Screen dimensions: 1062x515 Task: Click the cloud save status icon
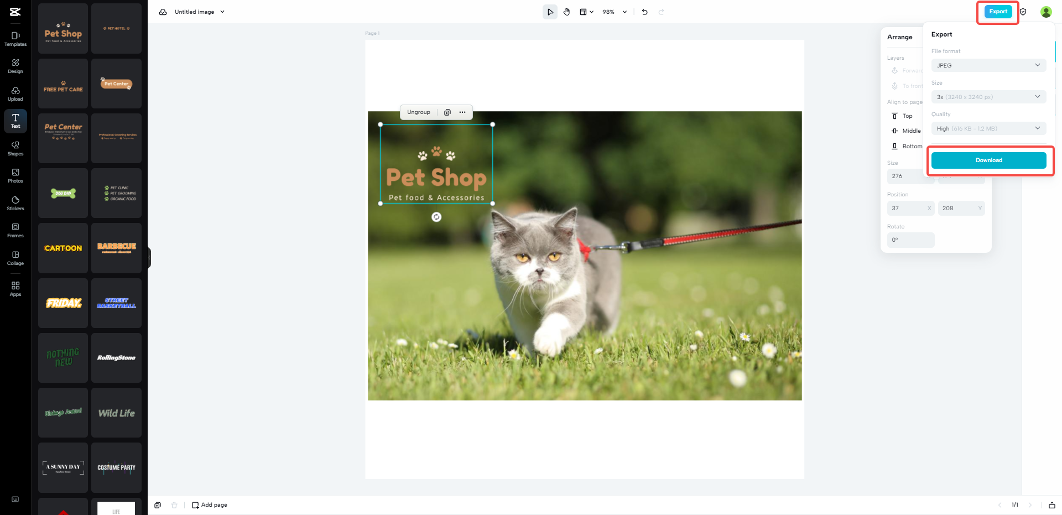(163, 12)
